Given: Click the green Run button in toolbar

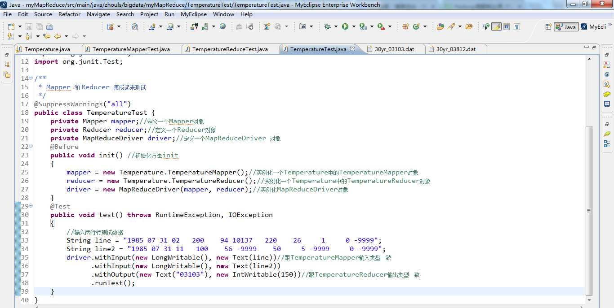Looking at the screenshot, I should click(x=345, y=27).
